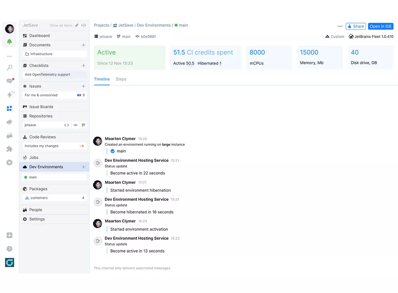Open the lightning to-do icon
The height and width of the screenshot is (293, 398).
10,94
